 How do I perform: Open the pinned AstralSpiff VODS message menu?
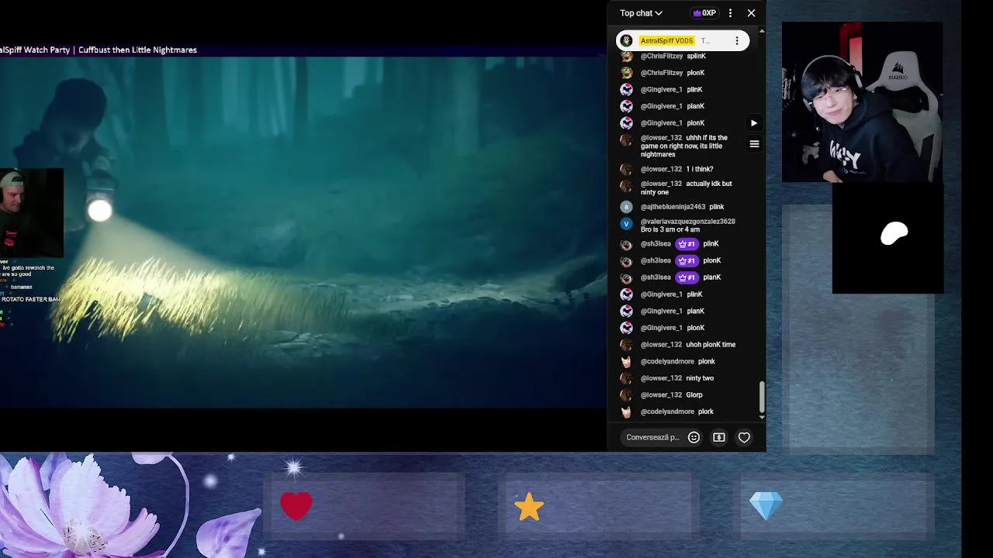click(737, 40)
